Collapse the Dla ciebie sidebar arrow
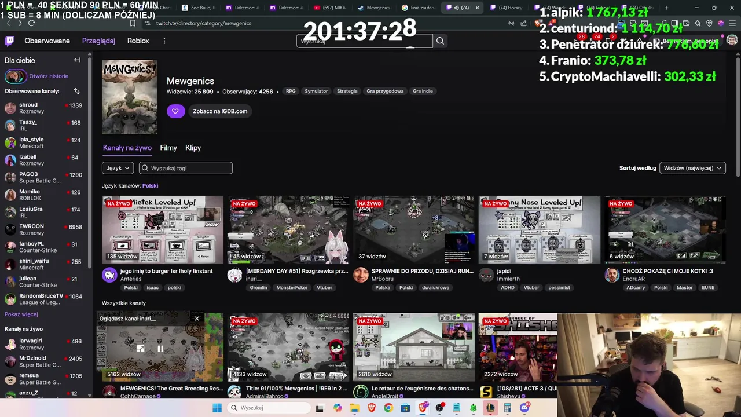This screenshot has width=741, height=417. (x=77, y=60)
